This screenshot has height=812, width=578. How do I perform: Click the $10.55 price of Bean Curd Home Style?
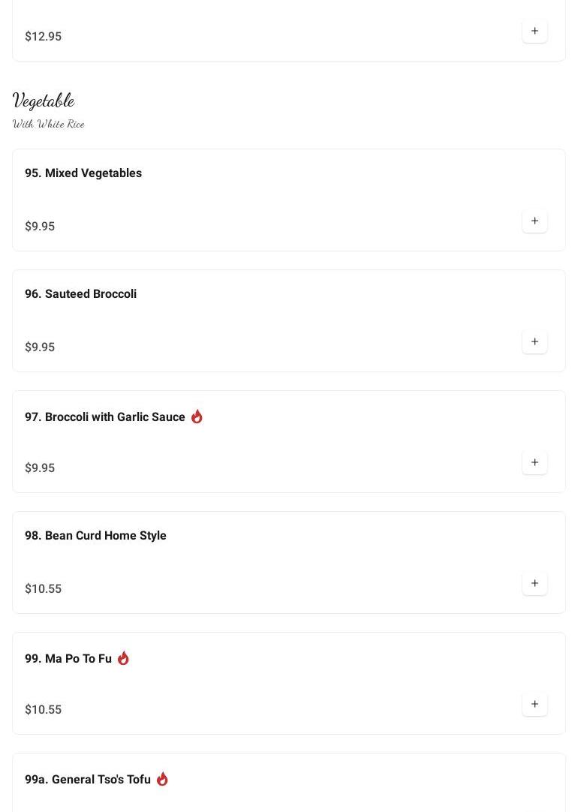tap(43, 589)
